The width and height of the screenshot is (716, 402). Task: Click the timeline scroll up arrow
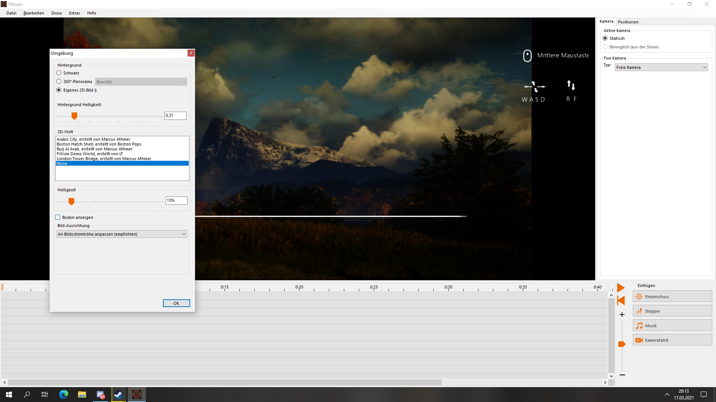coord(611,295)
